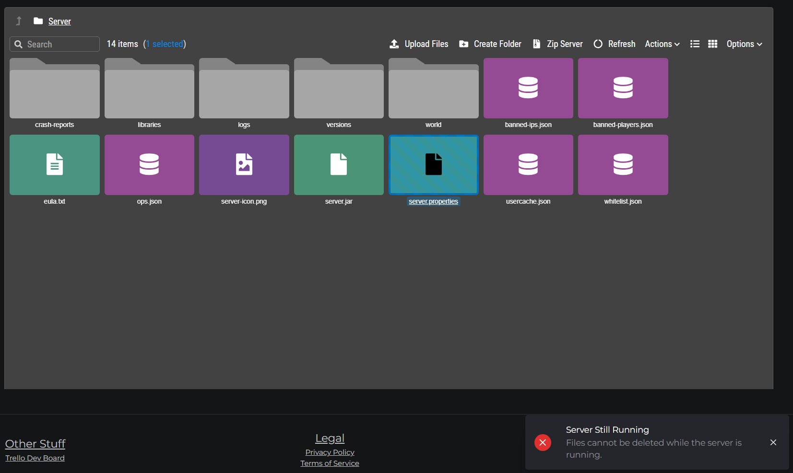This screenshot has height=473, width=793.
Task: Click the whitelist.json filename label
Action: [623, 201]
